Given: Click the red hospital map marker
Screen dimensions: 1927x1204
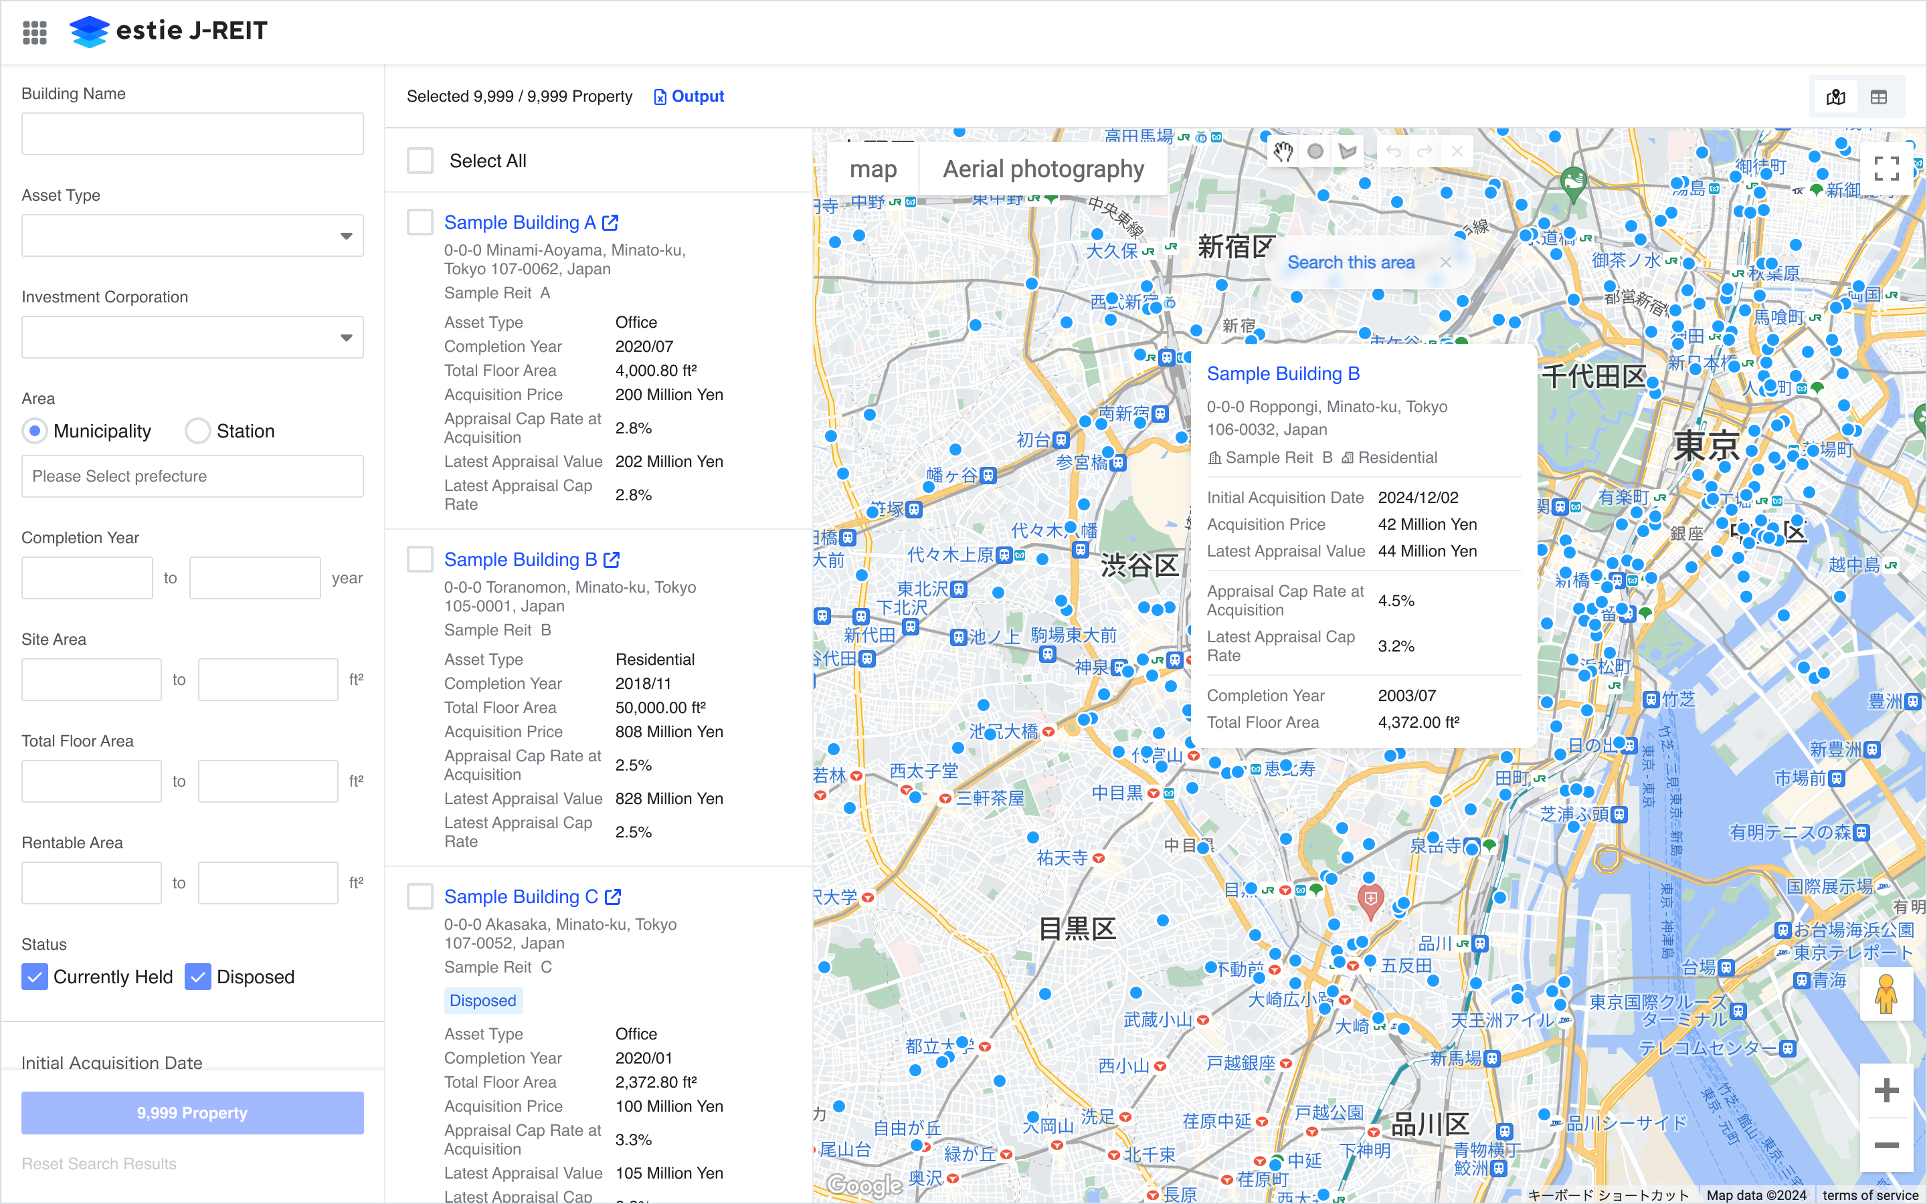Looking at the screenshot, I should [x=1370, y=902].
